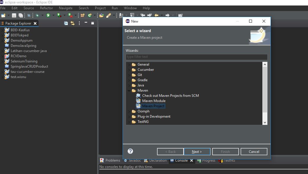This screenshot has height=174, width=308.
Task: Select the Maven Module wizard icon
Action: point(138,101)
